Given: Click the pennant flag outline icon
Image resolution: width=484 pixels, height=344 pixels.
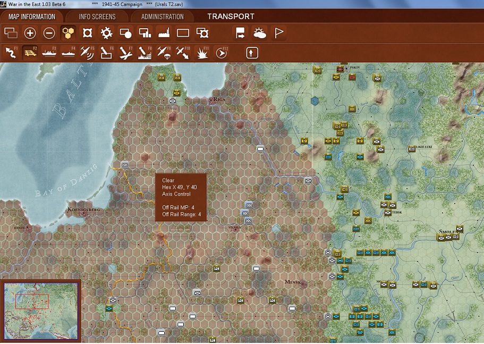Looking at the screenshot, I should [279, 33].
